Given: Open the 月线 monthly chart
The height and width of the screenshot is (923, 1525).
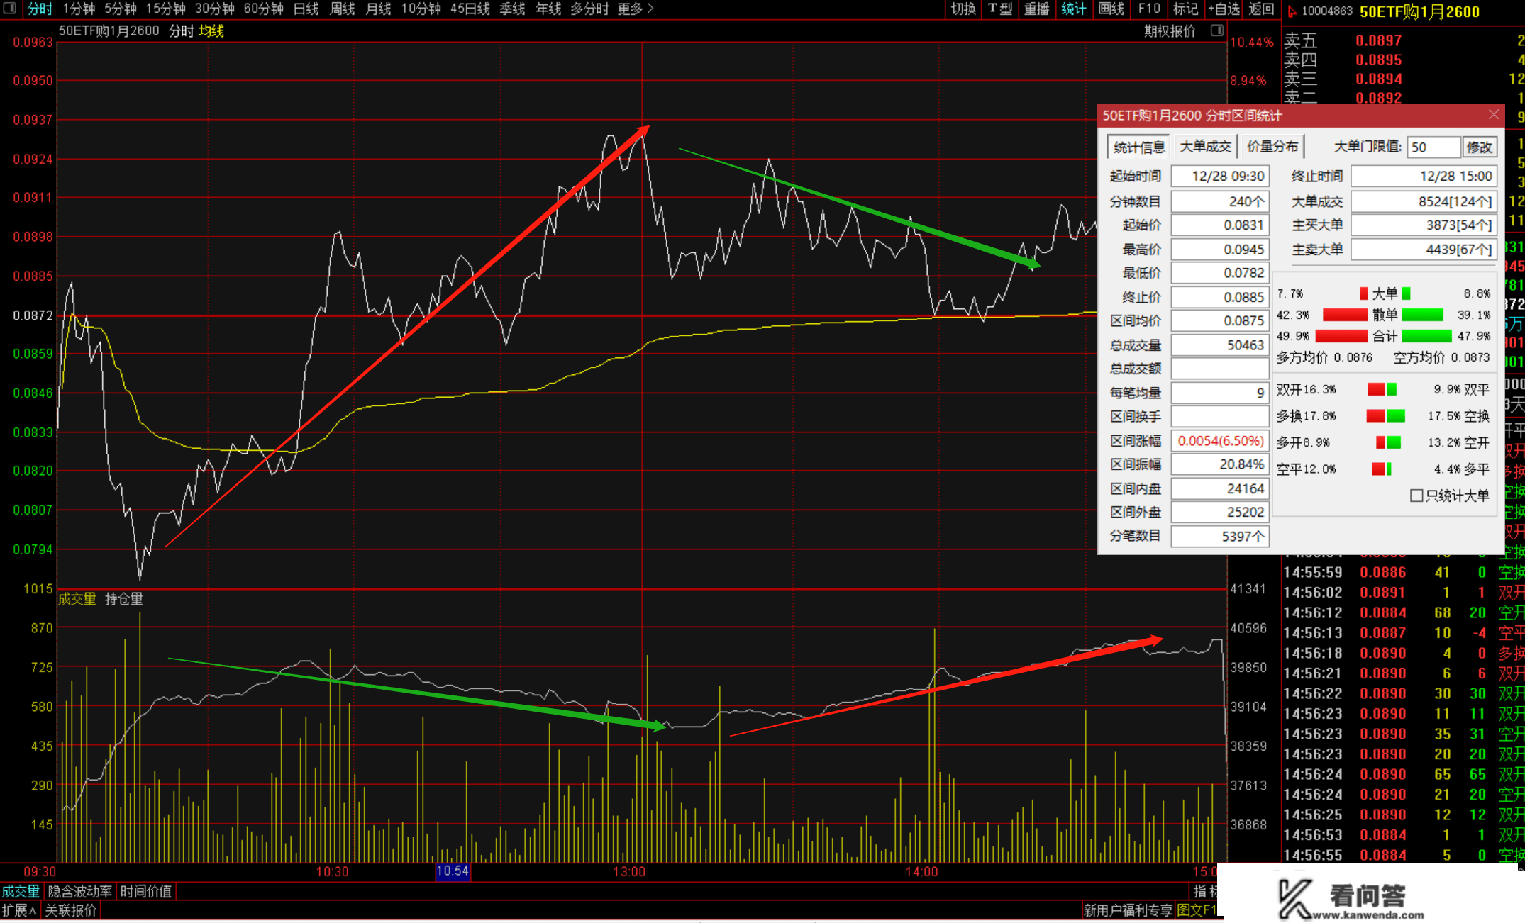Looking at the screenshot, I should pyautogui.click(x=378, y=9).
